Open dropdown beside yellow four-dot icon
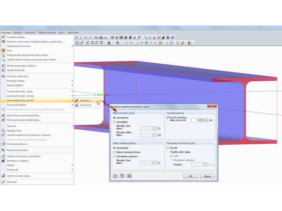Image resolution: width=282 pixels, height=211 pixels. click(164, 43)
